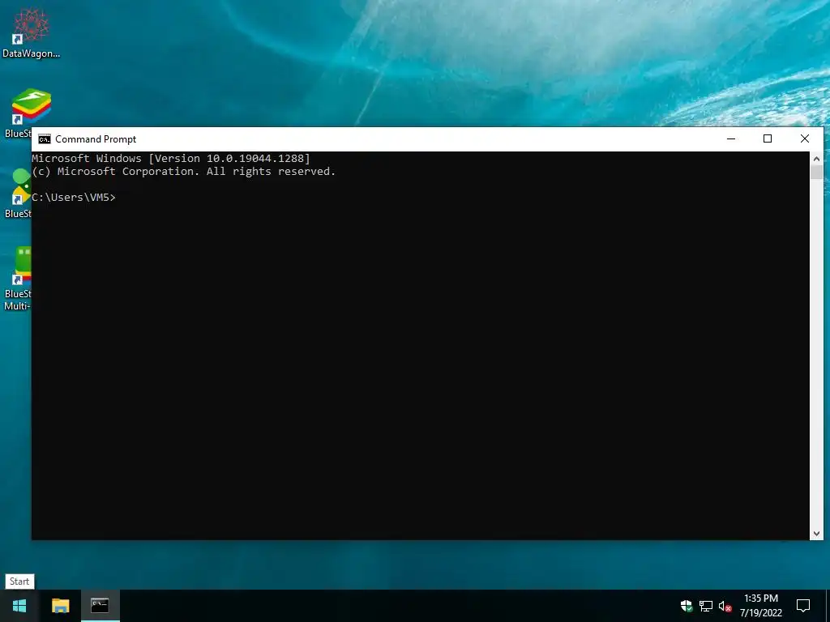The width and height of the screenshot is (830, 622).
Task: Show the clock and calendar at 1:35 PM
Action: tap(760, 606)
